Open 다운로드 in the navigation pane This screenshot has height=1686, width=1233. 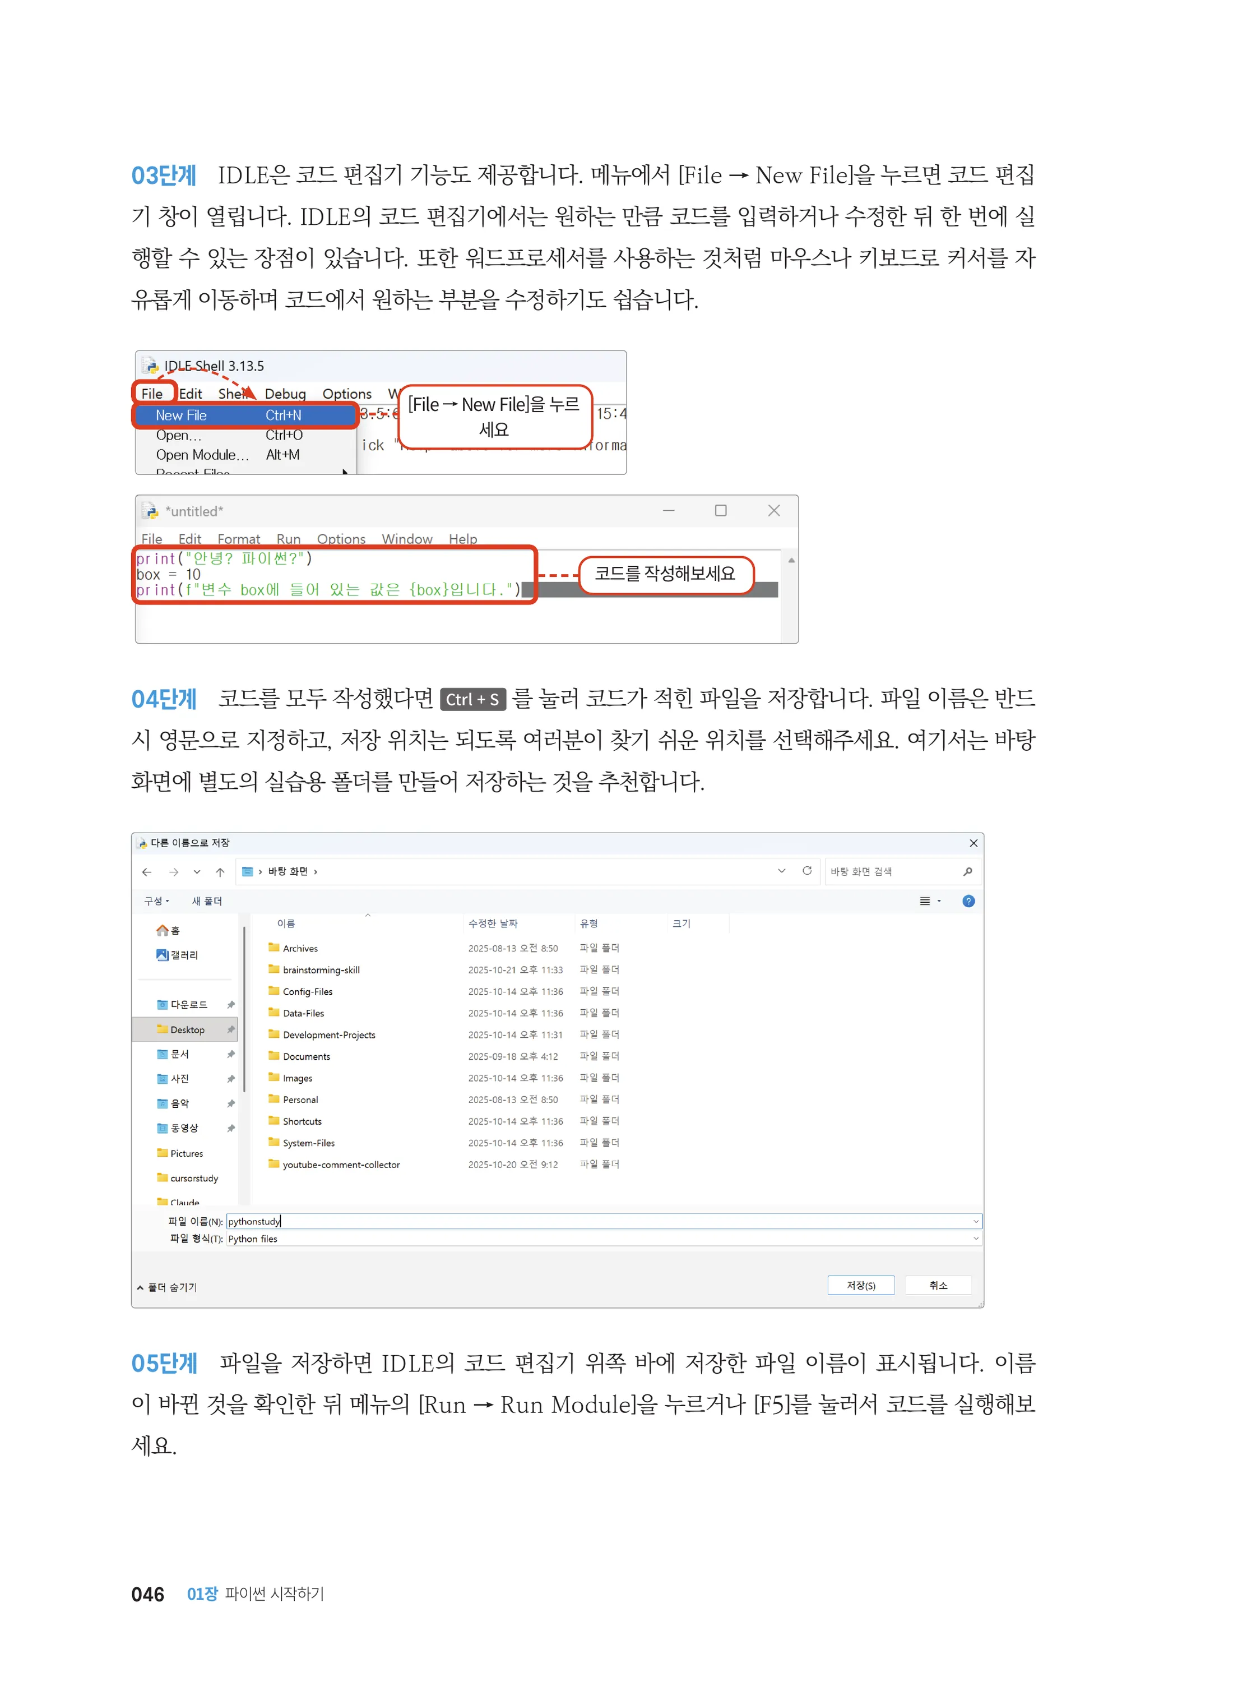(x=182, y=1005)
